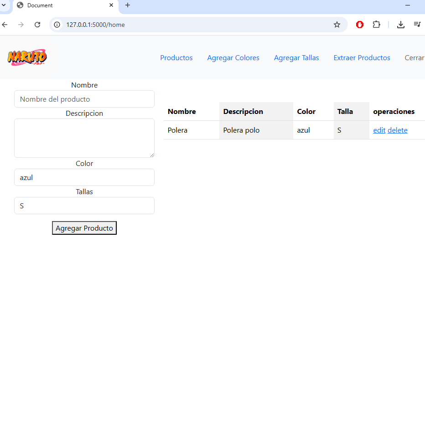Image resolution: width=425 pixels, height=433 pixels.
Task: Delete the Polera product row
Action: click(x=397, y=130)
